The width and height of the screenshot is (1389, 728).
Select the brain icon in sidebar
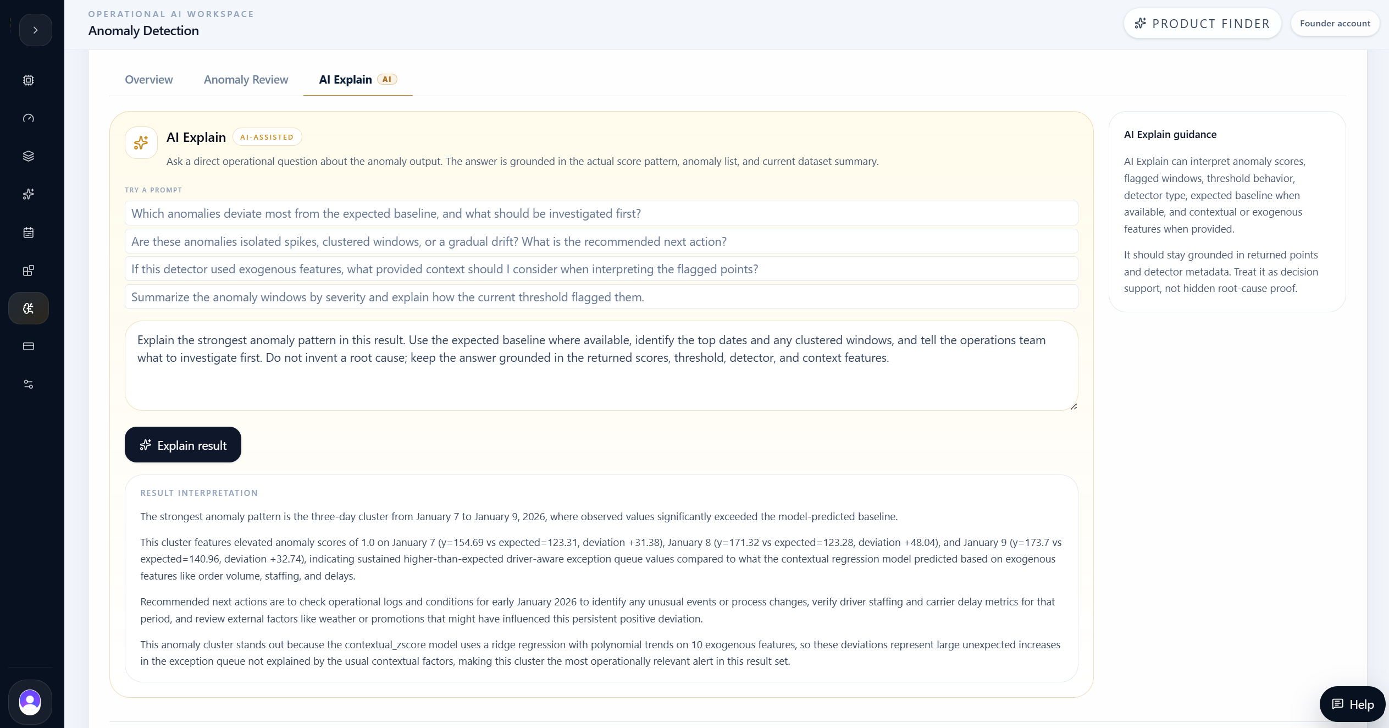pyautogui.click(x=29, y=308)
